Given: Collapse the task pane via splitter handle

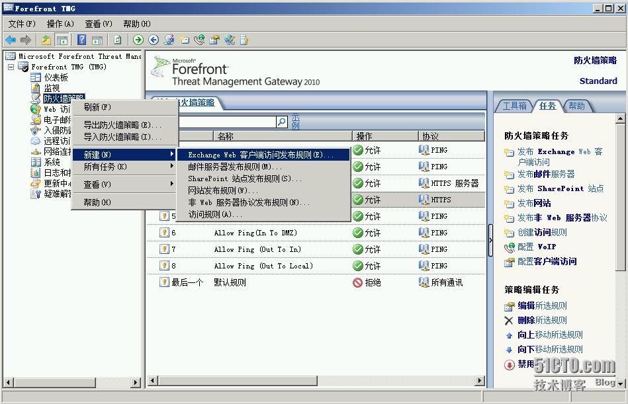Looking at the screenshot, I should point(490,240).
